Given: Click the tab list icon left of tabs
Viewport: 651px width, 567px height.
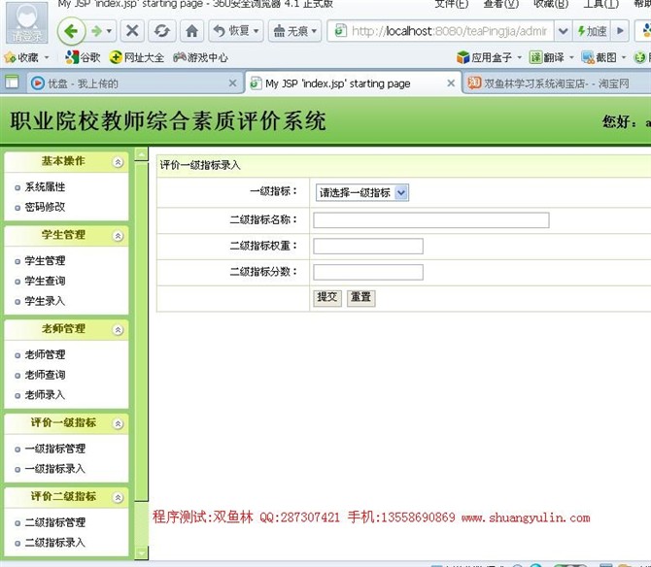Looking at the screenshot, I should pyautogui.click(x=12, y=83).
